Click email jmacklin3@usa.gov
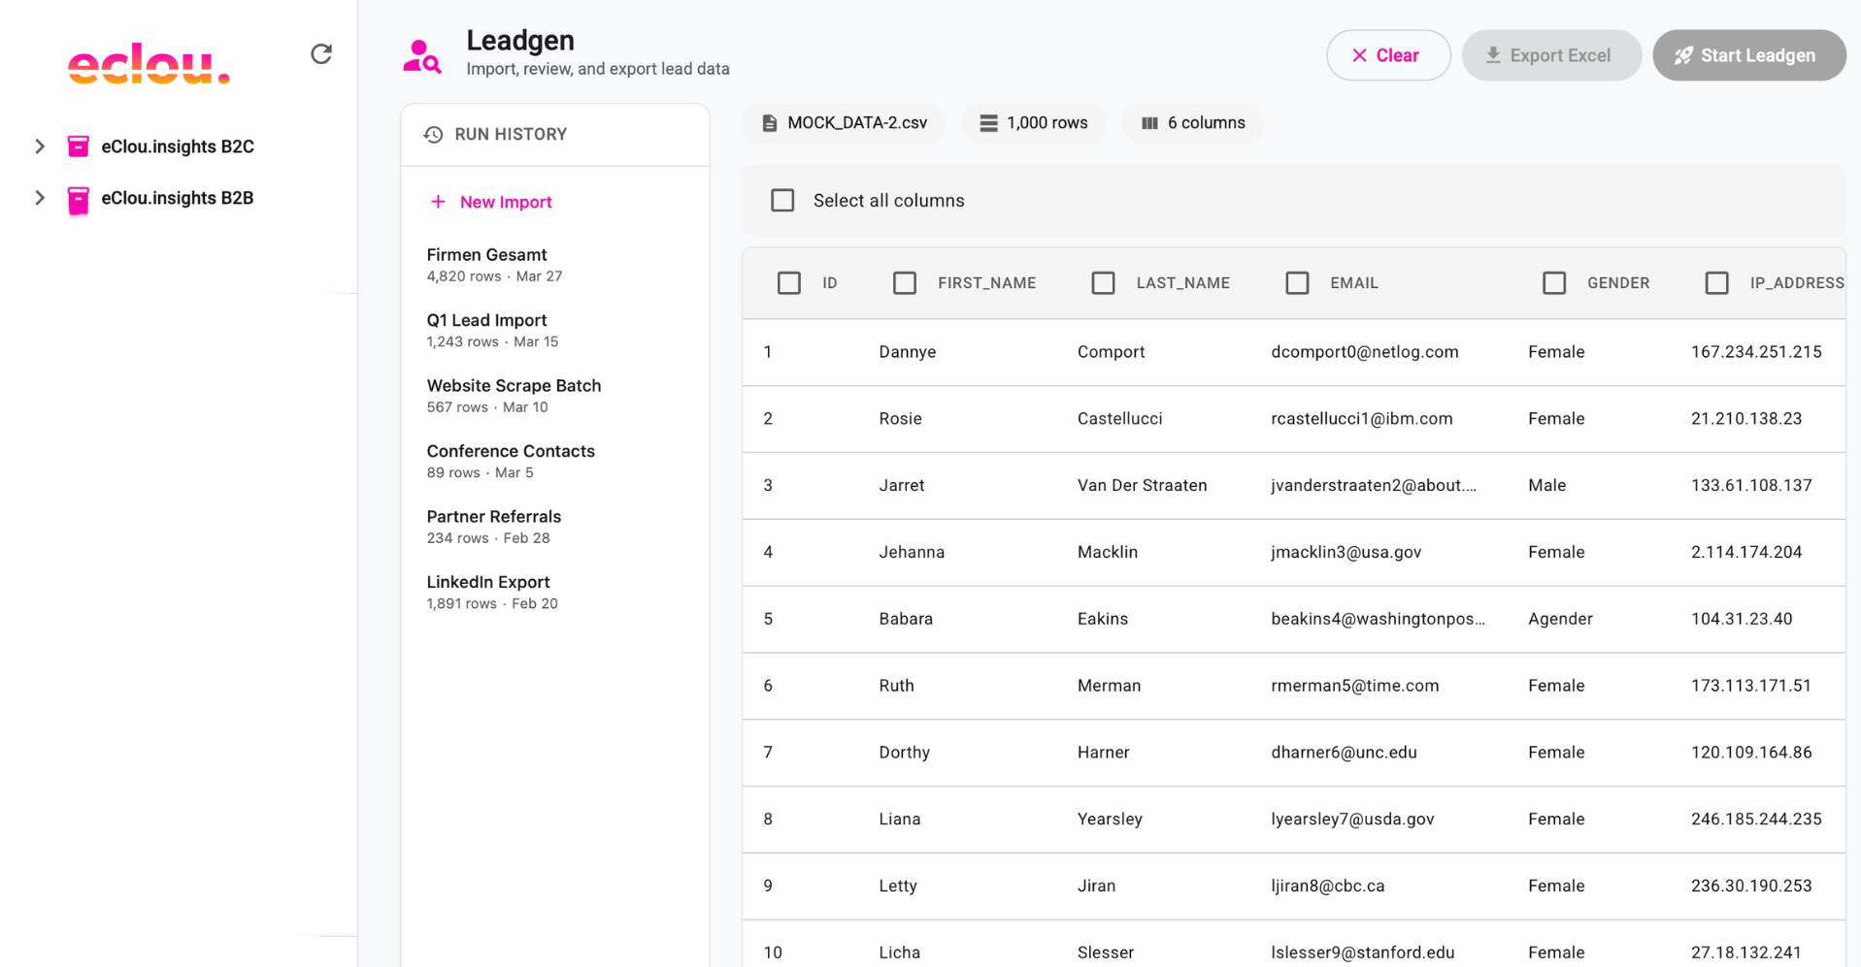The width and height of the screenshot is (1861, 967). pyautogui.click(x=1346, y=553)
